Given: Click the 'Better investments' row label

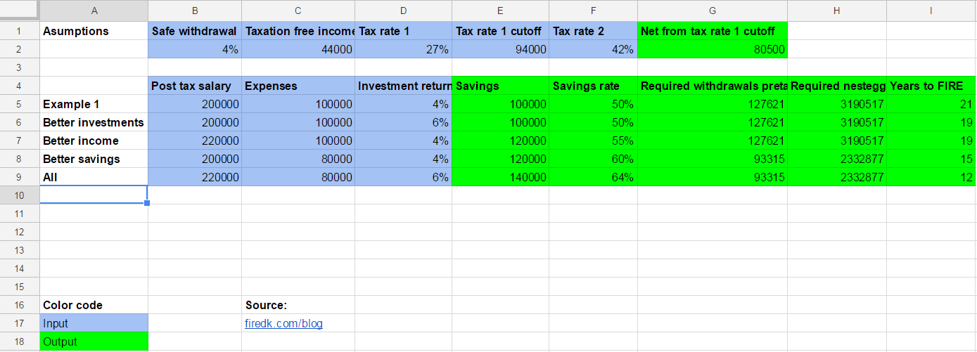Looking at the screenshot, I should point(94,122).
